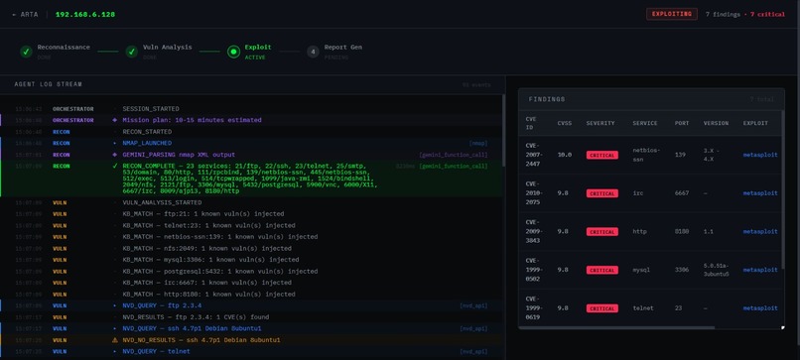This screenshot has width=800, height=360.
Task: Select the GEMINI_PARSING nmap XML output entry
Action: 251,155
